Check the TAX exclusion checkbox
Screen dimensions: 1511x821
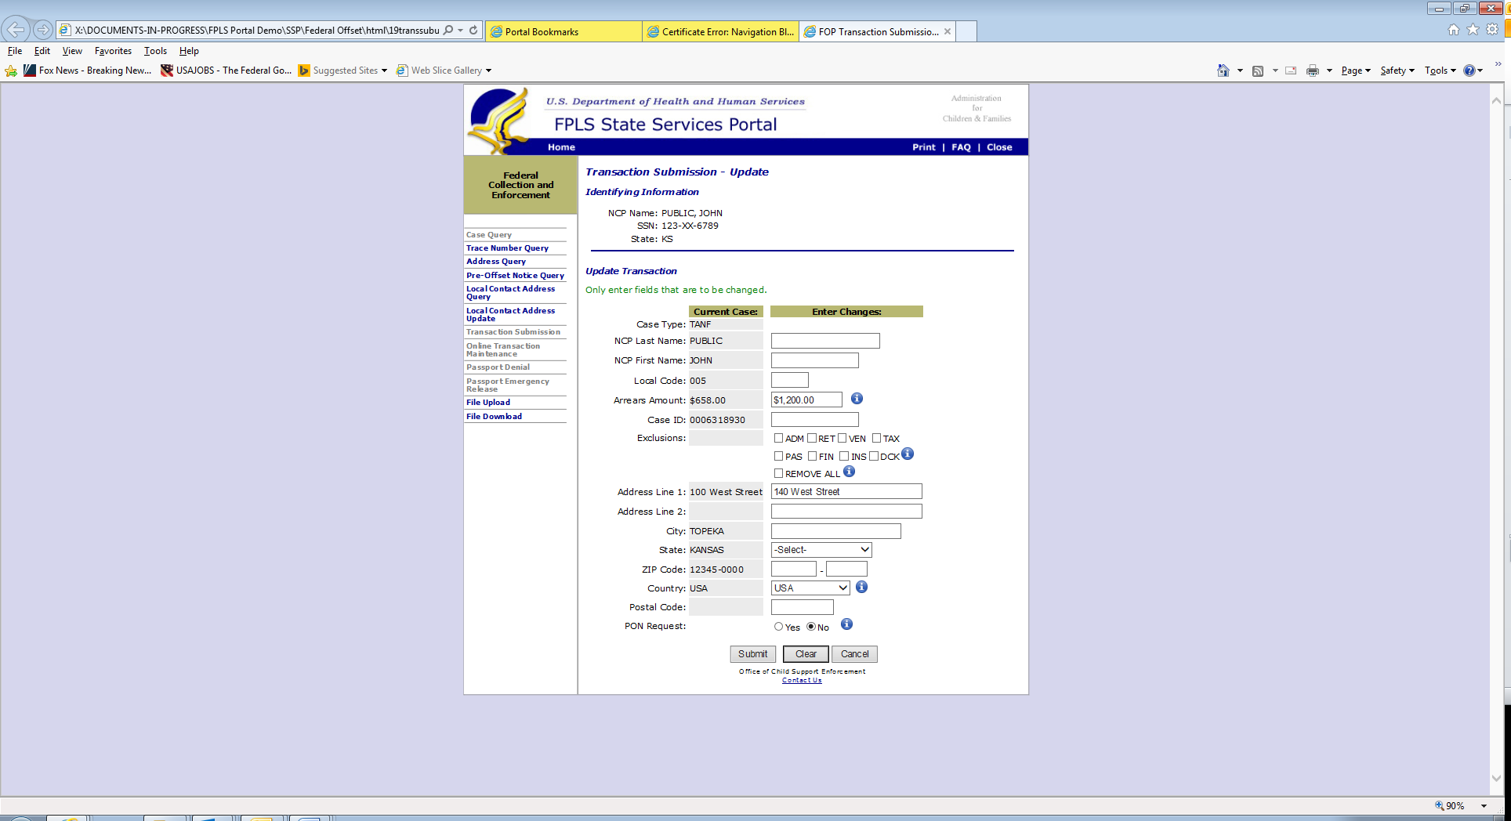pyautogui.click(x=877, y=439)
